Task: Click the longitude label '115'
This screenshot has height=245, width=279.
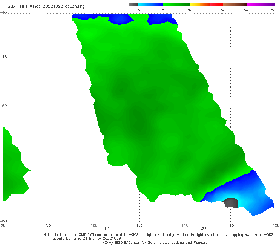Action: pos(230,225)
